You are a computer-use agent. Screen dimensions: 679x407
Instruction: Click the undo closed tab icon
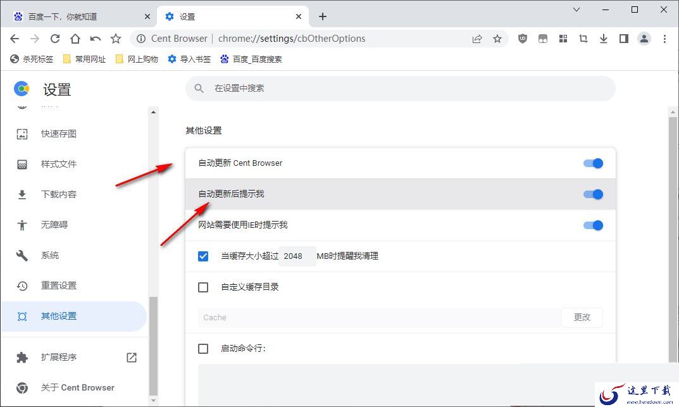click(96, 39)
